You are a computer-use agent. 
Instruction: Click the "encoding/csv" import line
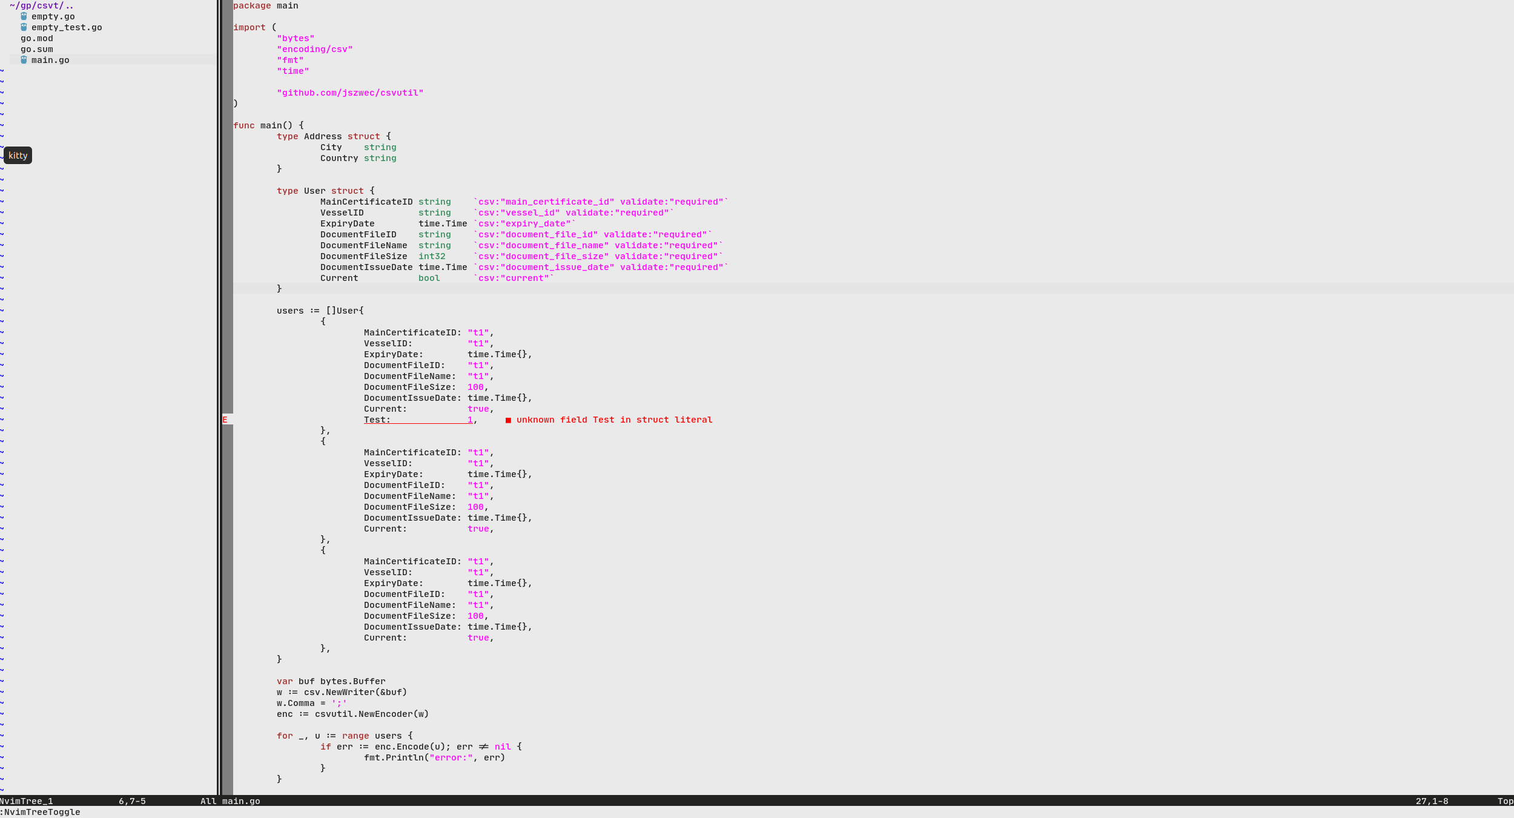(x=315, y=49)
